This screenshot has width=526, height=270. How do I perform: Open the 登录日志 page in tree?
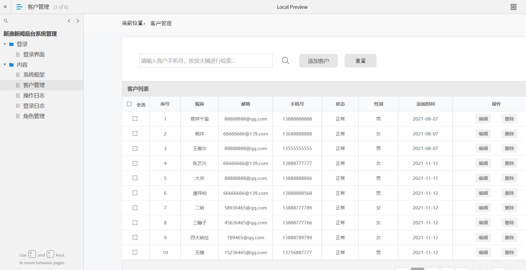(34, 106)
